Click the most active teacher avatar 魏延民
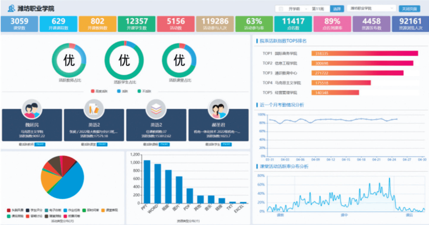Screen dimensions: 429x225 (32, 109)
